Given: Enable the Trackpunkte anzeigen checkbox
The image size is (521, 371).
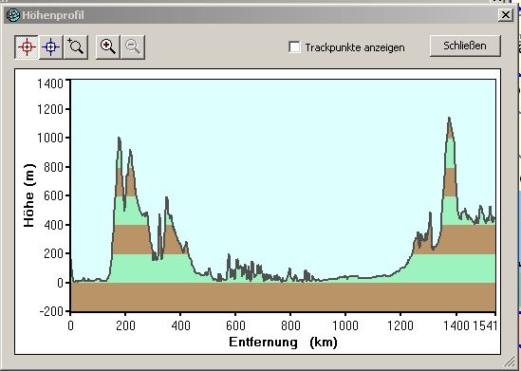Looking at the screenshot, I should [294, 47].
